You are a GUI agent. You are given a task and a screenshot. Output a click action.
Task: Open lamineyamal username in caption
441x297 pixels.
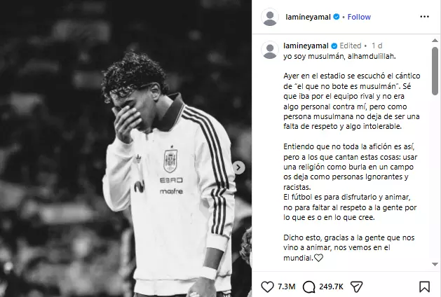pos(306,46)
